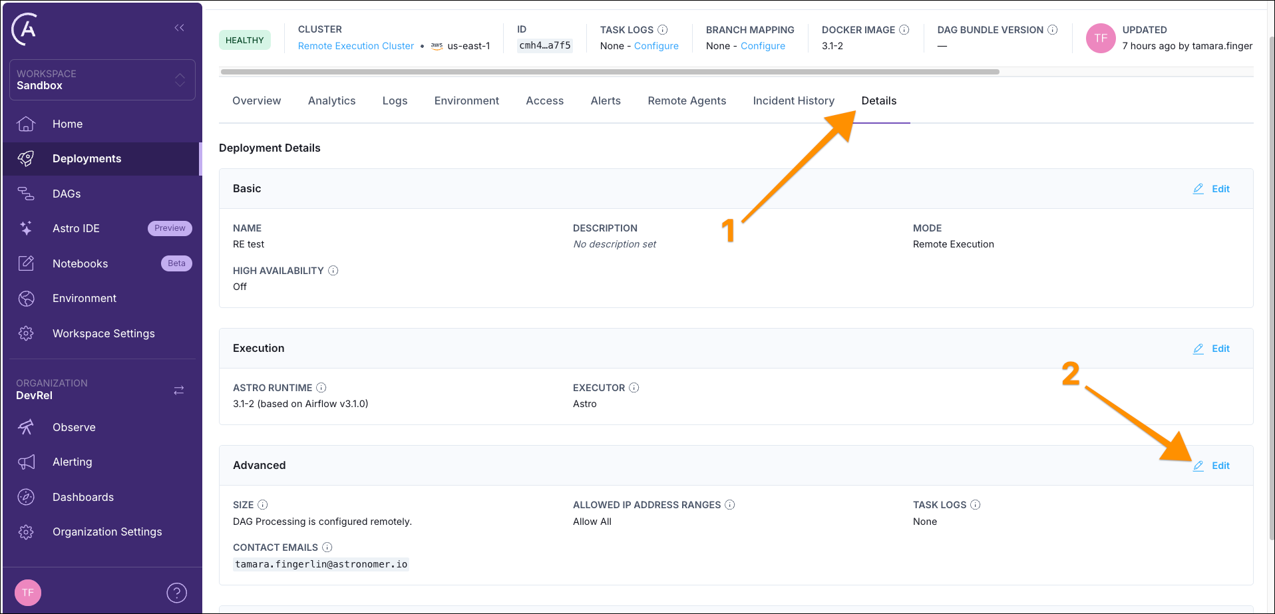Select the Observe icon under DevRel
This screenshot has width=1275, height=614.
[26, 427]
